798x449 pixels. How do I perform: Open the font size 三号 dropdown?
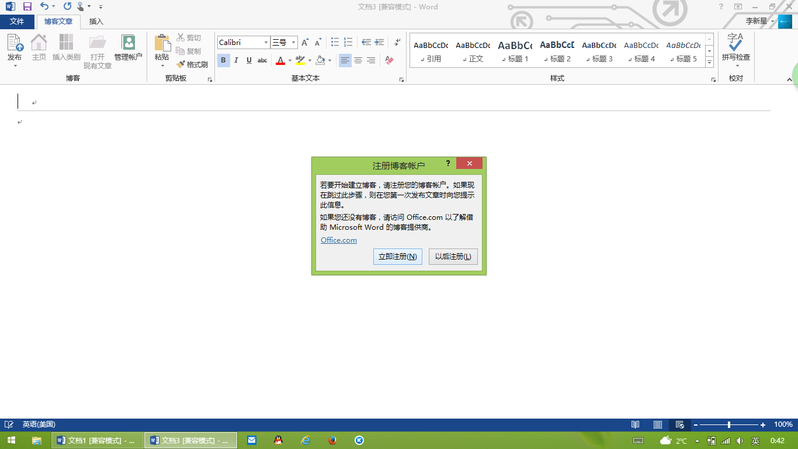pos(293,43)
